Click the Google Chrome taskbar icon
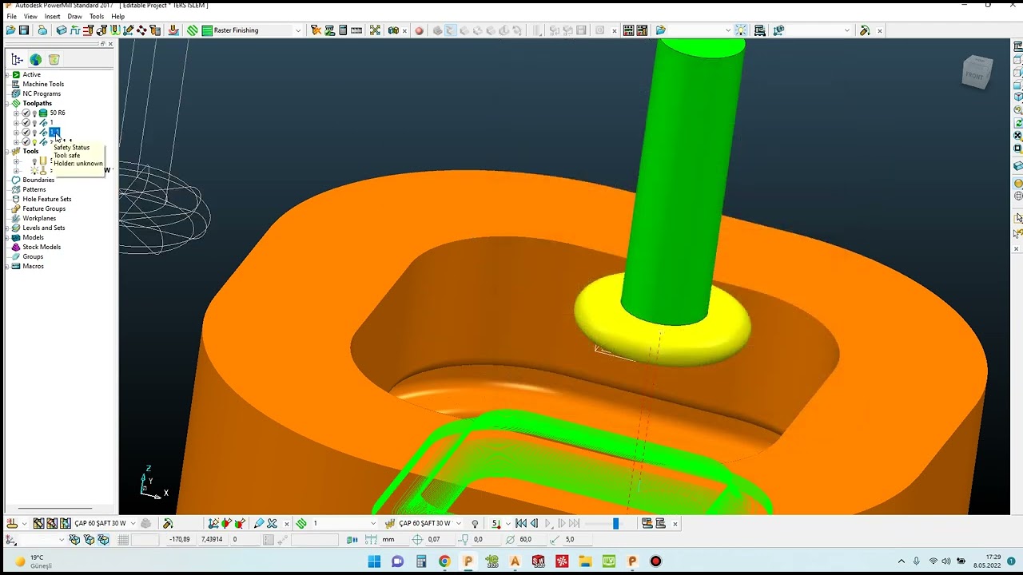1023x575 pixels. pos(444,561)
